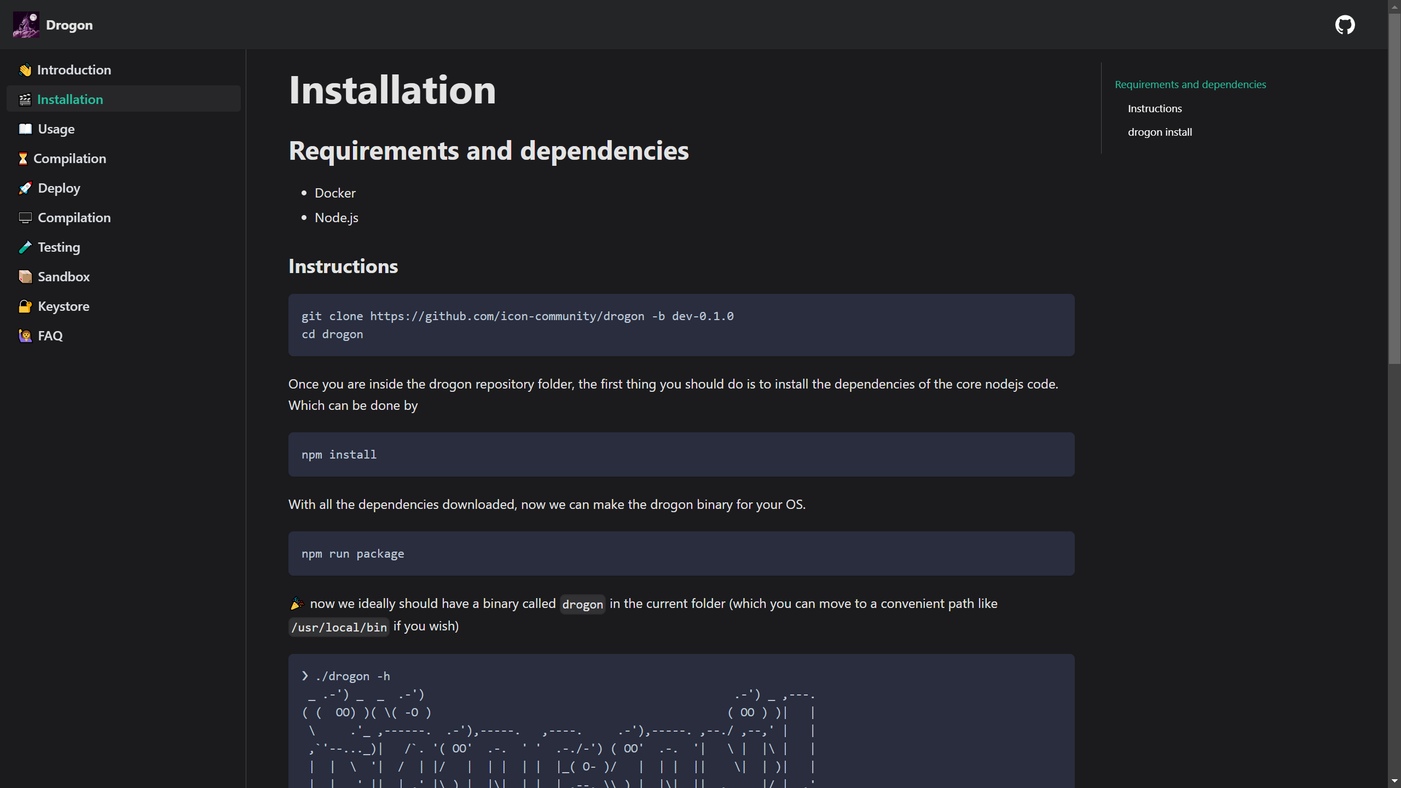1401x788 pixels.
Task: Click the Drogon site title
Action: tap(70, 25)
